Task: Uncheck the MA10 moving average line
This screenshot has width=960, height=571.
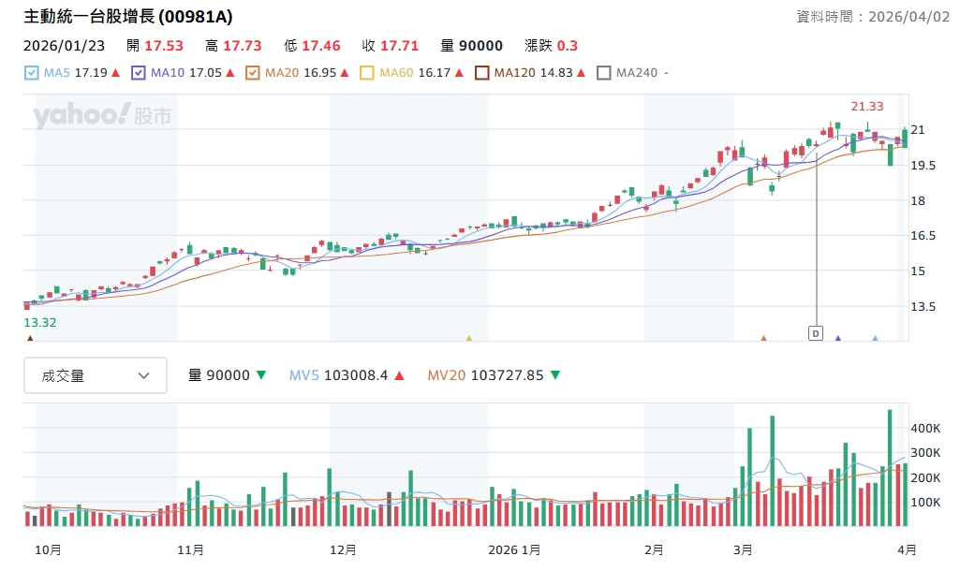Action: click(140, 73)
